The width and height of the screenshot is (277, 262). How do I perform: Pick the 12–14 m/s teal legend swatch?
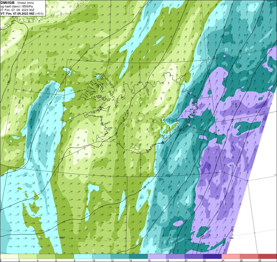pyautogui.click(x=120, y=256)
